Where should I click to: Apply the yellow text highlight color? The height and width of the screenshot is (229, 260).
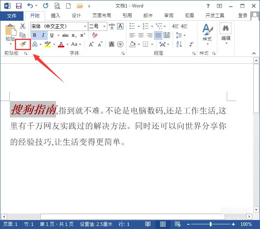(x=48, y=44)
